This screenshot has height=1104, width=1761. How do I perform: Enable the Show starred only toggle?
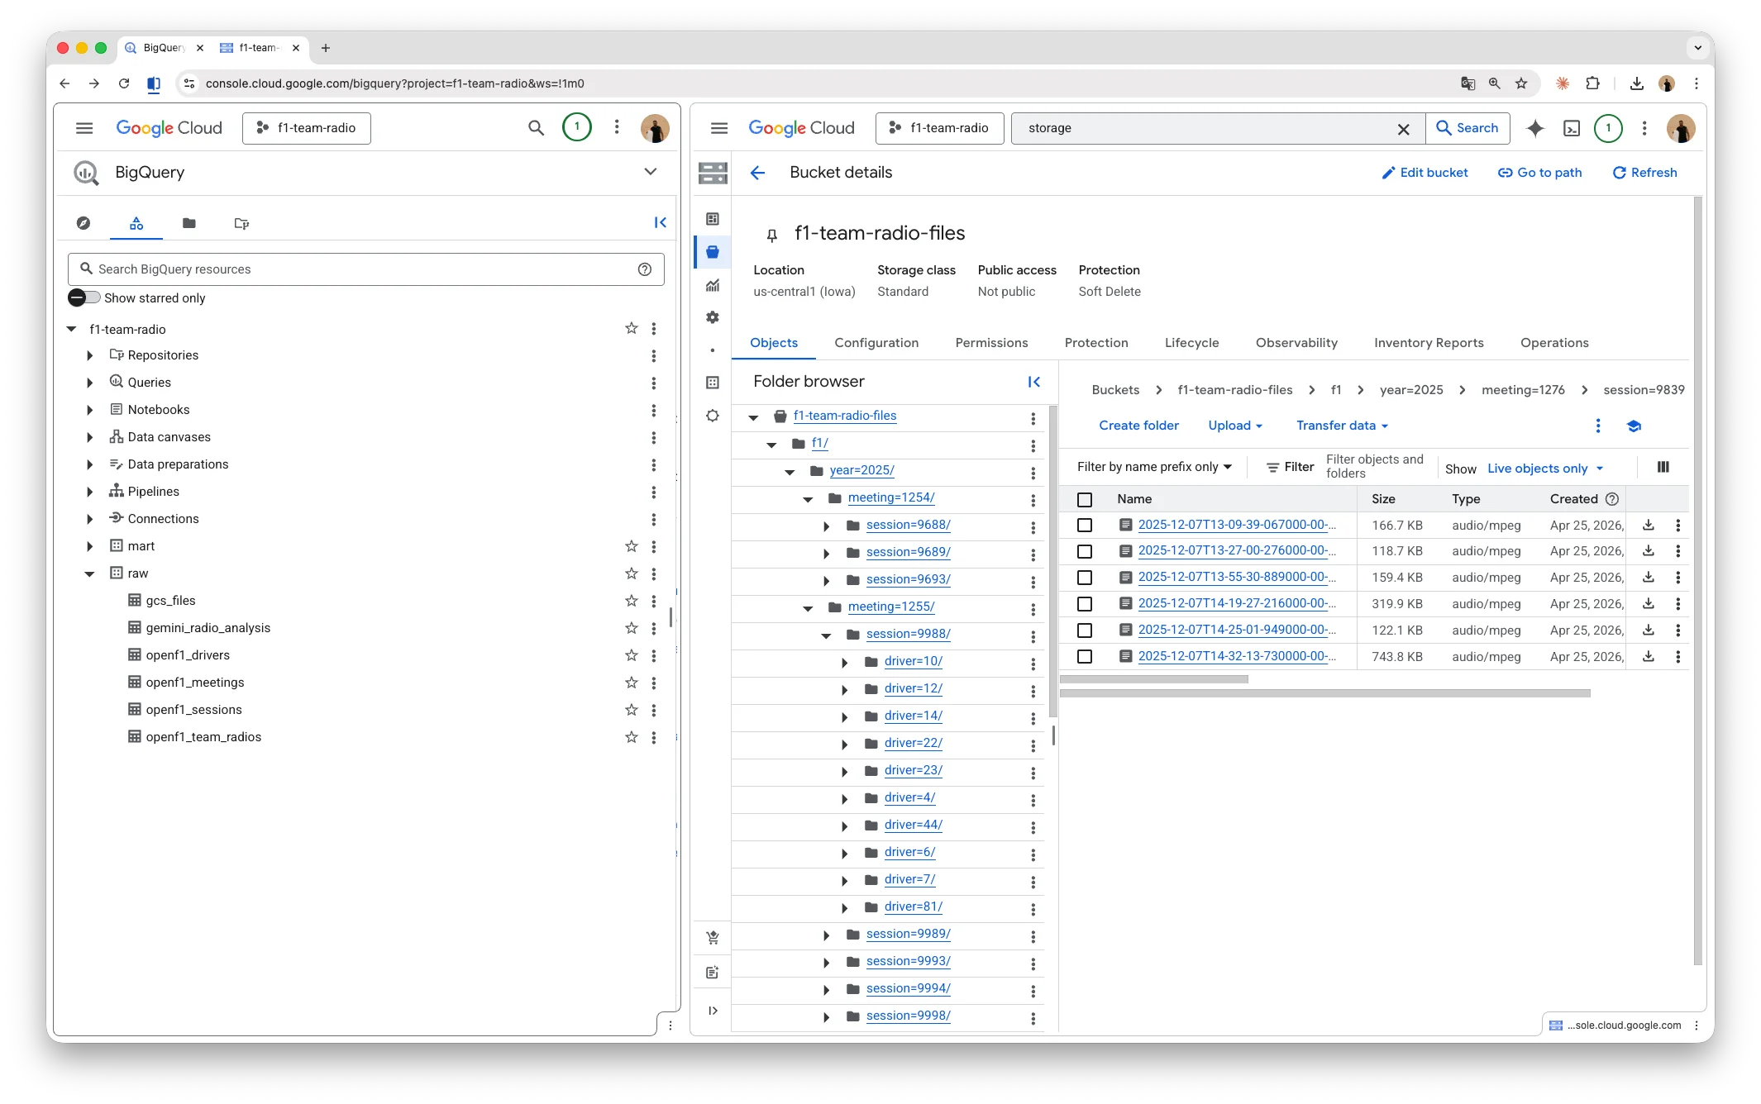click(84, 297)
